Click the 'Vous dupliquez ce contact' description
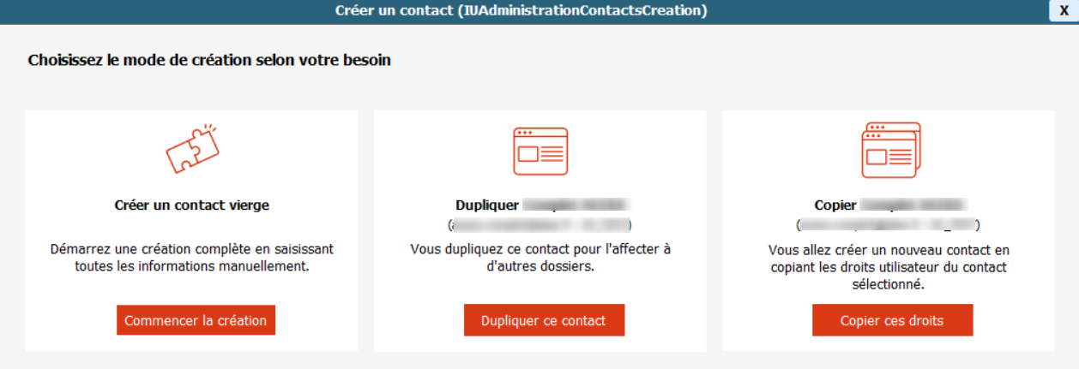 (x=540, y=258)
